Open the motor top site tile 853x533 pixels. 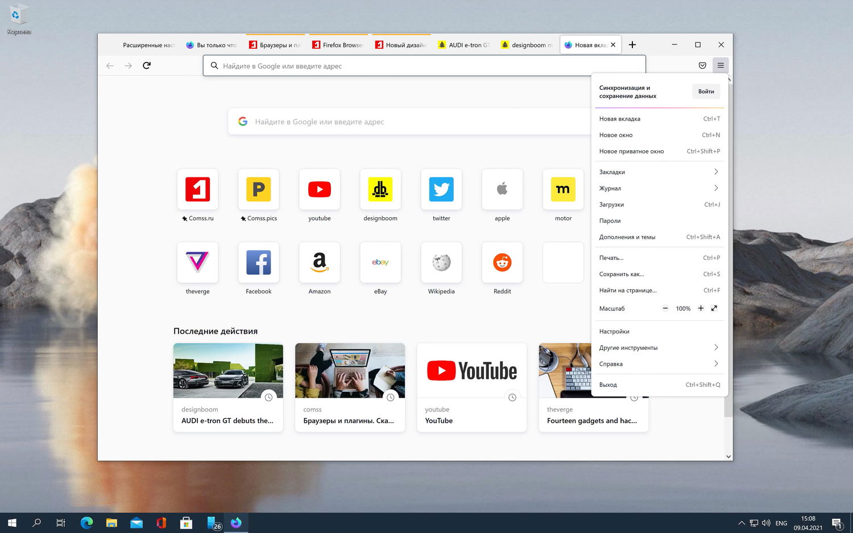563,189
